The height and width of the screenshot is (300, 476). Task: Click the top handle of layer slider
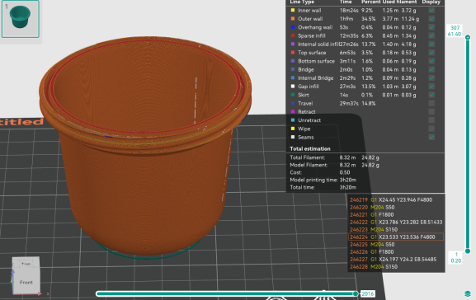[x=468, y=37]
